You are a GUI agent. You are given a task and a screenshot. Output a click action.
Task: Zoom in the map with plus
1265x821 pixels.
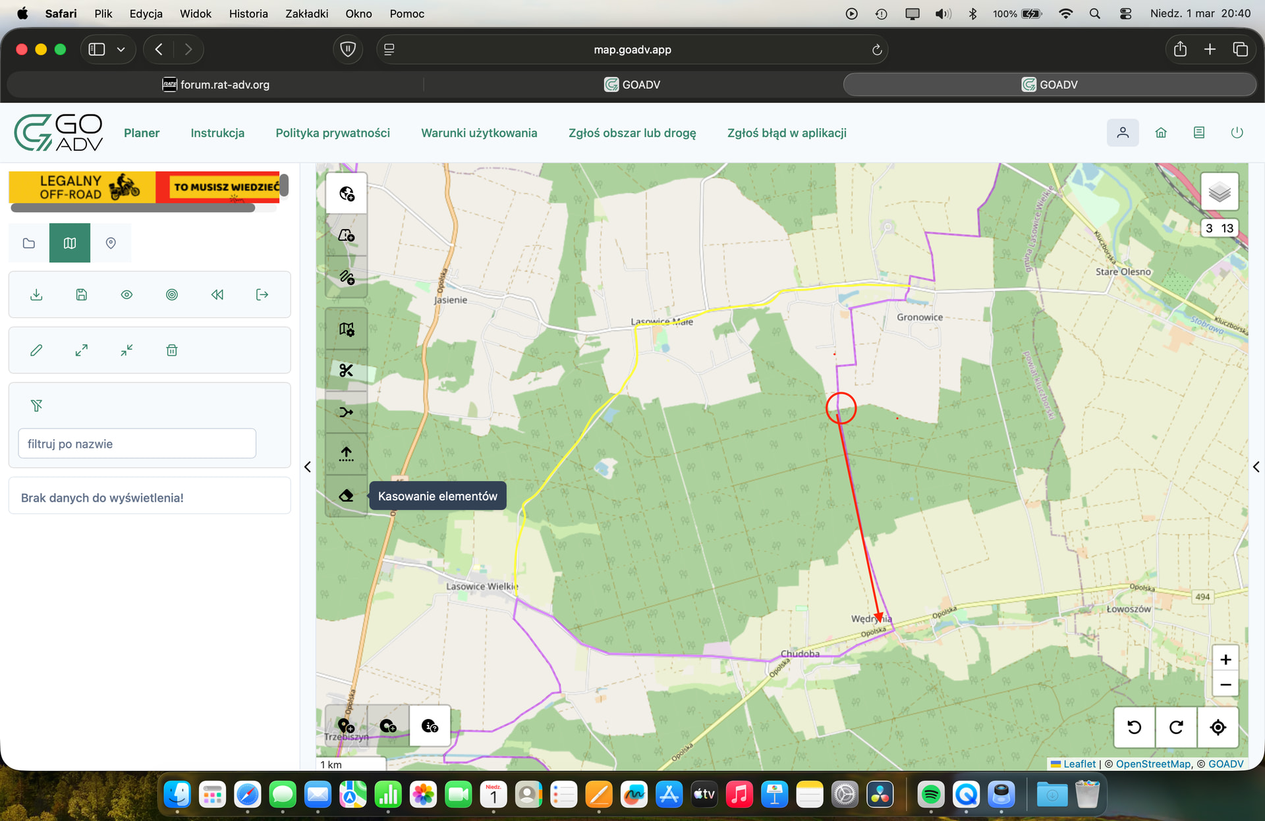1225,660
